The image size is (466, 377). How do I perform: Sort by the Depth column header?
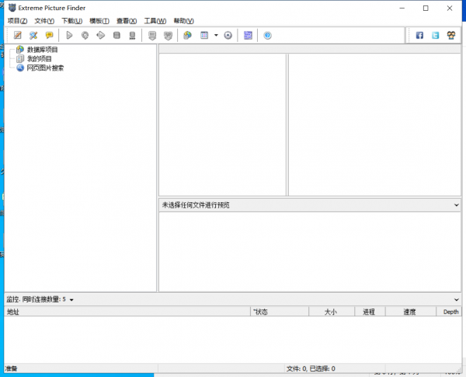(449, 312)
